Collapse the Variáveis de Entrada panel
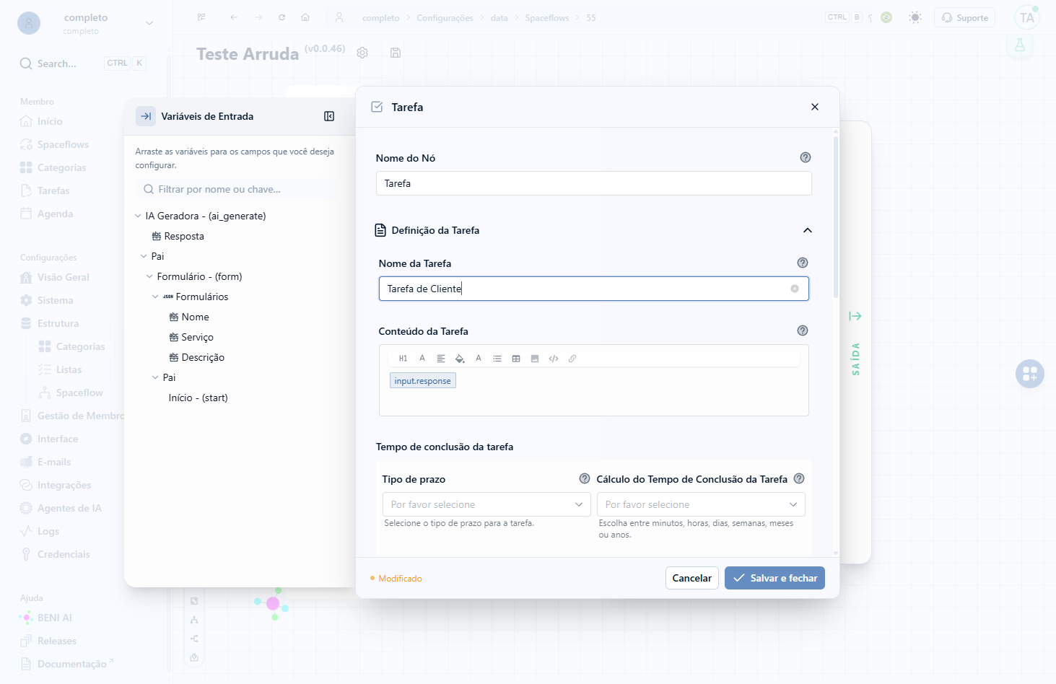The image size is (1056, 684). coord(329,116)
